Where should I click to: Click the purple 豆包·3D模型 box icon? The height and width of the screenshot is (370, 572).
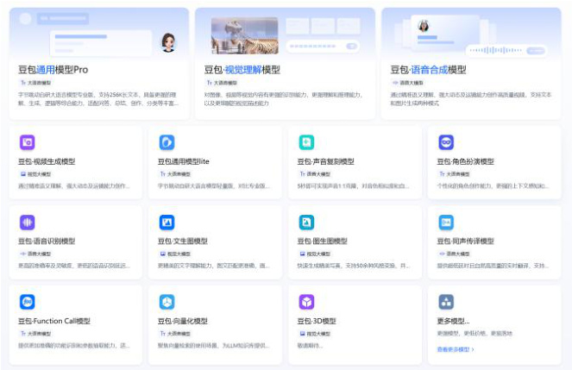pyautogui.click(x=306, y=302)
